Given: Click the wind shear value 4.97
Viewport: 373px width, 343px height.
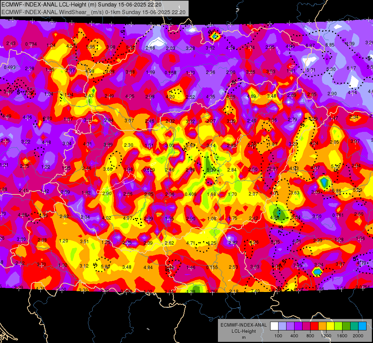Looking at the screenshot, I should [128, 218].
